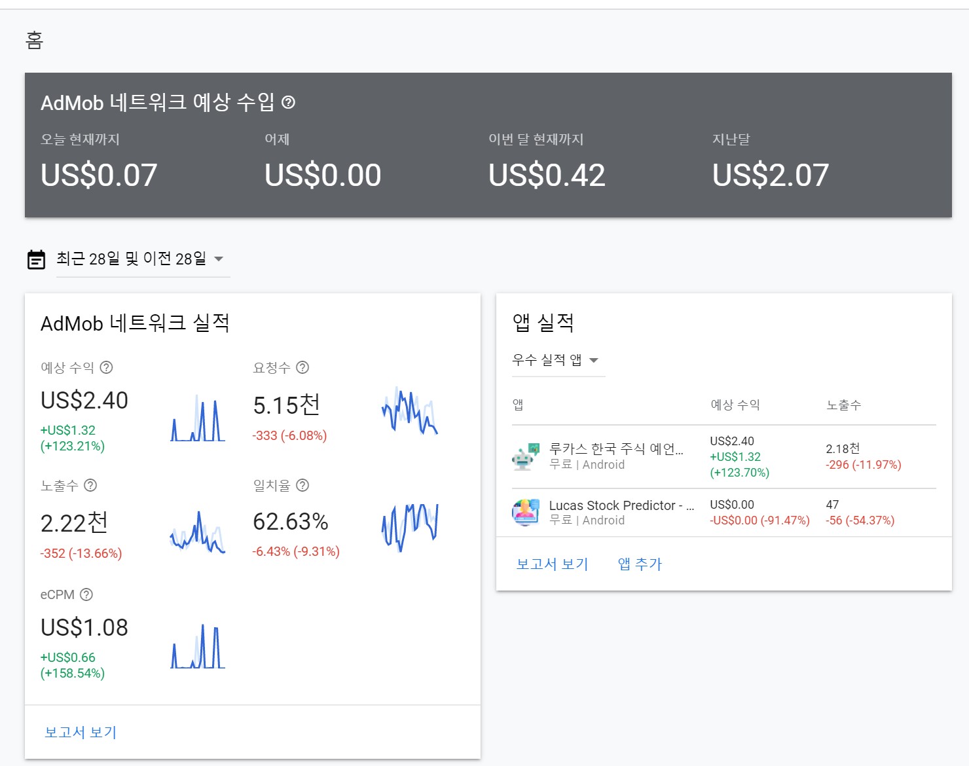This screenshot has width=969, height=766.
Task: Click the calendar icon by date range
Action: 36,259
